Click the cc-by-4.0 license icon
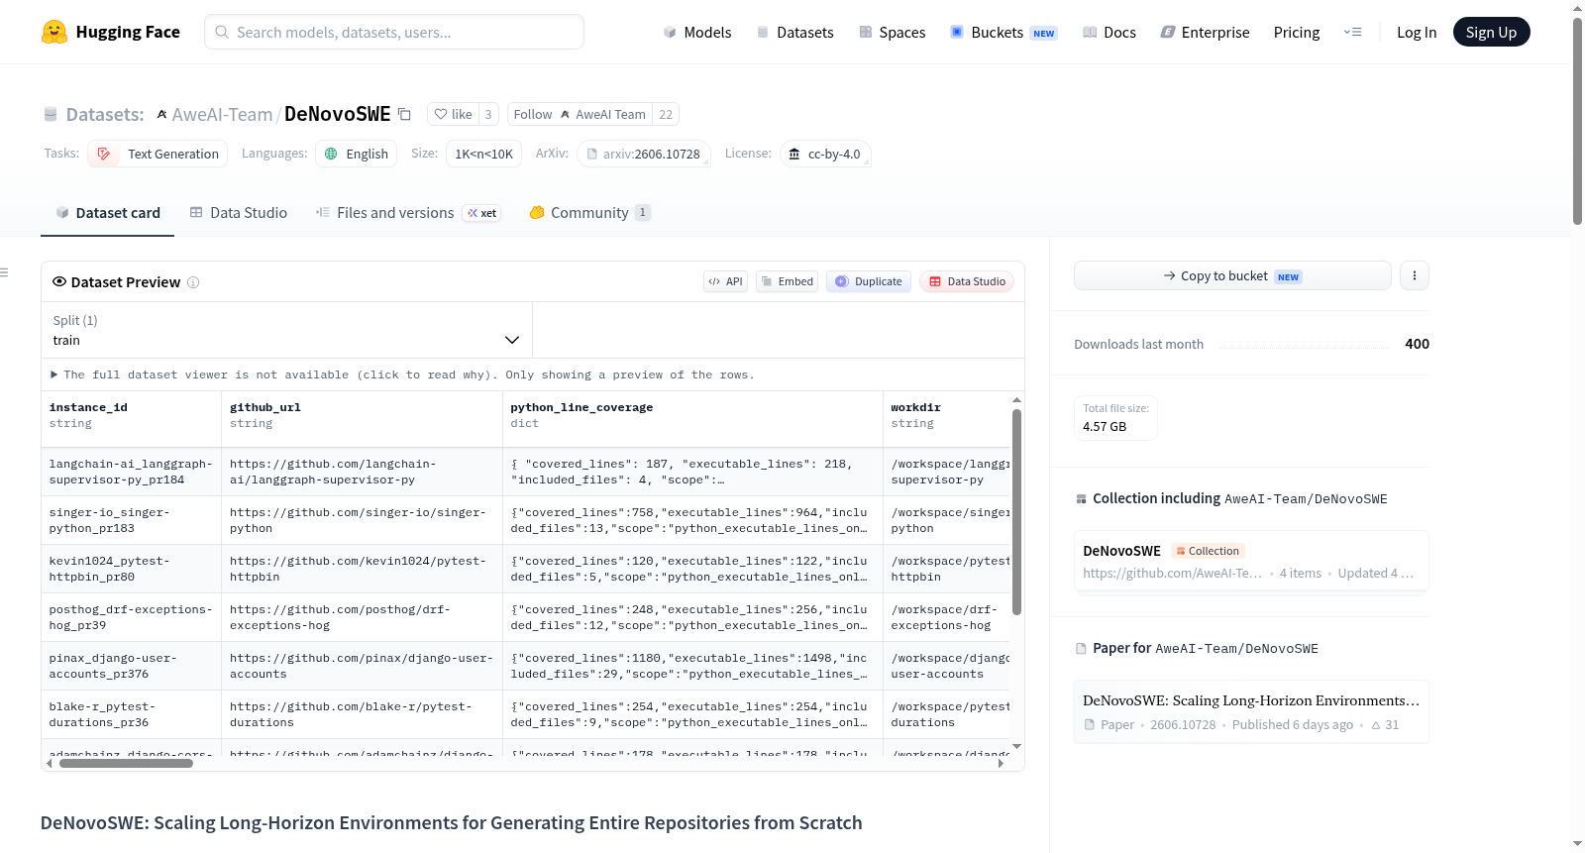The width and height of the screenshot is (1585, 853). [x=793, y=154]
